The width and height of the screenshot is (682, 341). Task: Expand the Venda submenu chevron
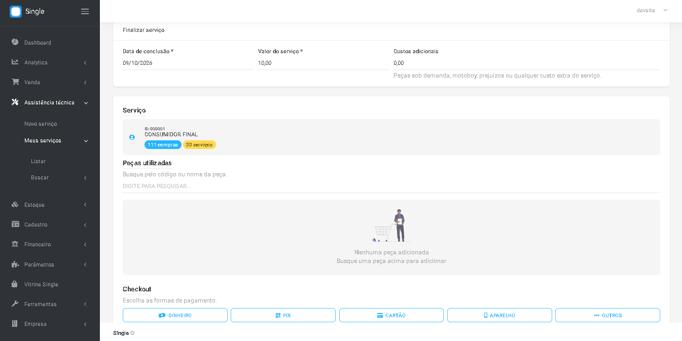[85, 83]
